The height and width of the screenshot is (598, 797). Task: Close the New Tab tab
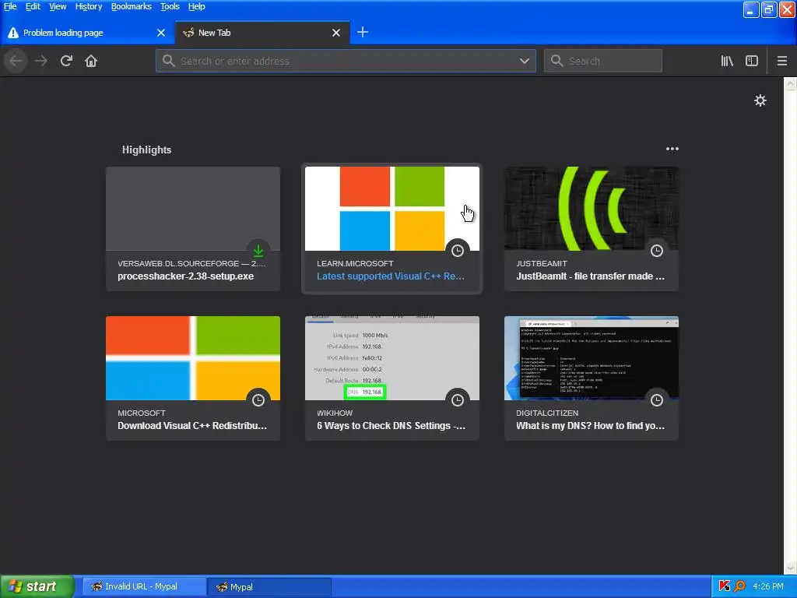pos(336,33)
